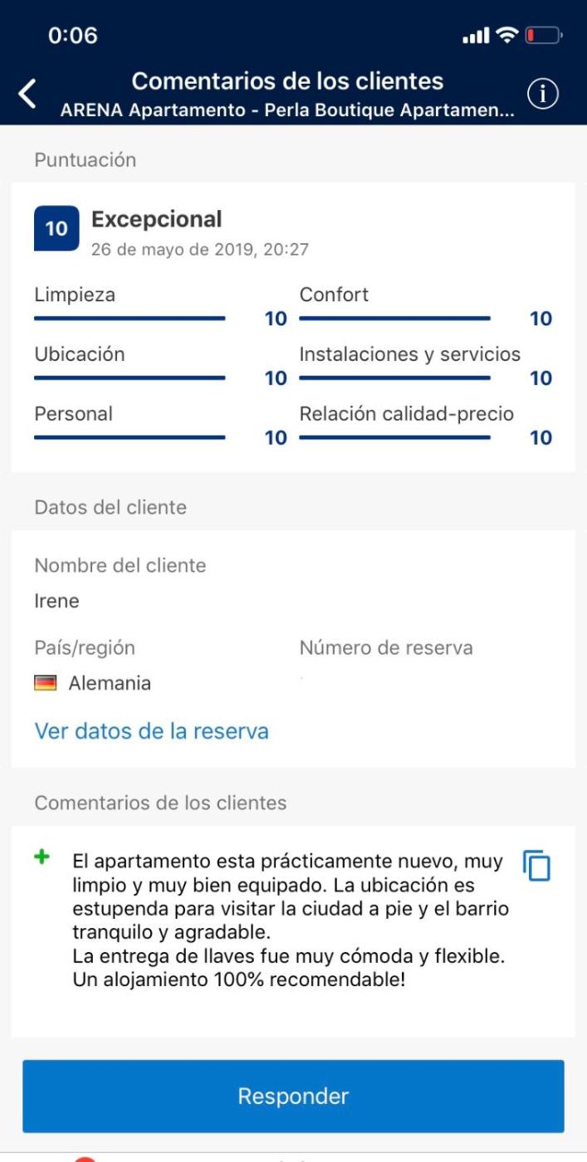
Task: Click the Ubicación rating bar
Action: pos(130,378)
